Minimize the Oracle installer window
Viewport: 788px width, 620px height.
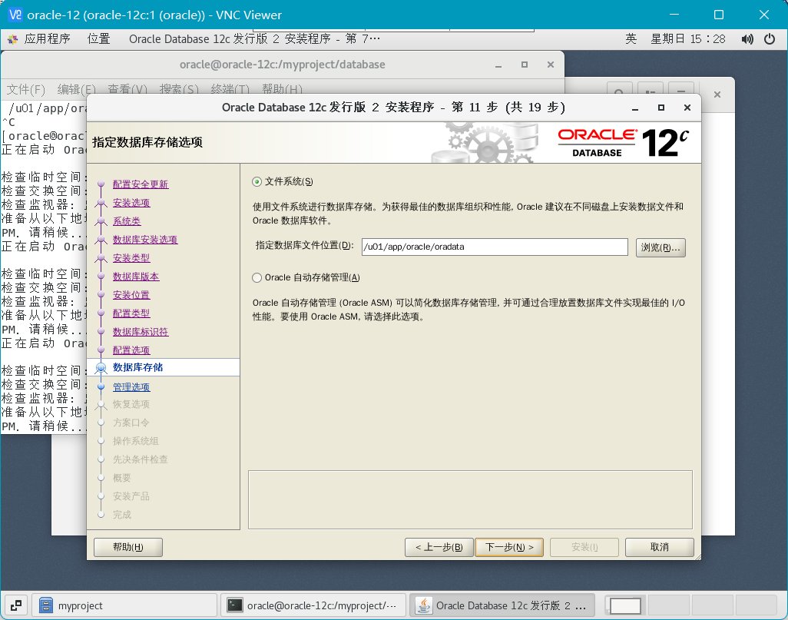(635, 108)
